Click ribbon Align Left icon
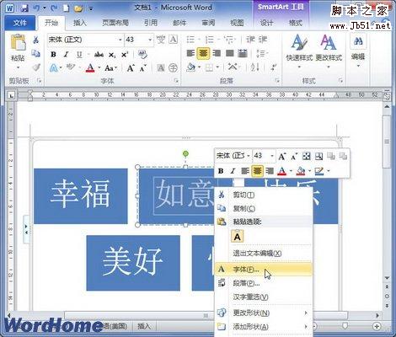 [190, 53]
